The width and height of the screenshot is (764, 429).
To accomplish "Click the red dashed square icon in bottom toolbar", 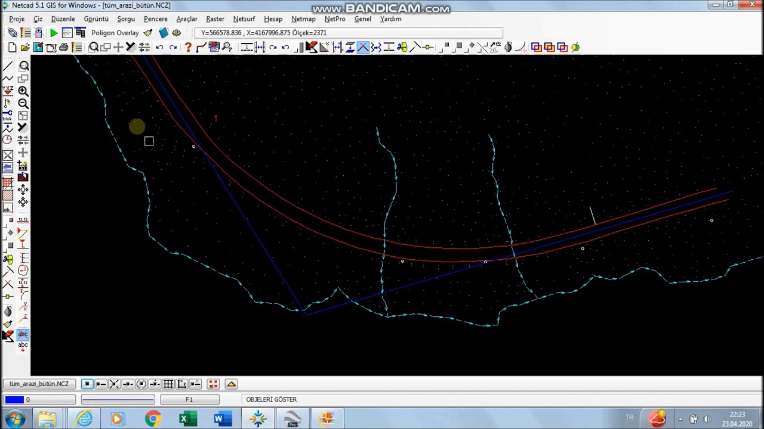I will [x=213, y=384].
